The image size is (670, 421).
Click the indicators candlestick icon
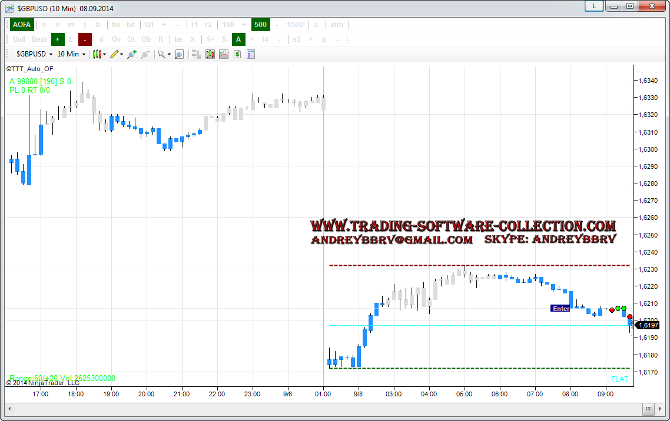[x=210, y=54]
